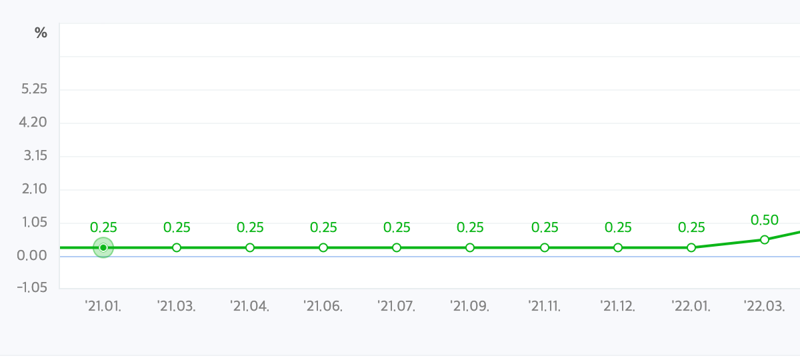Viewport: 800px width, 360px height.
Task: Click the '21.11. data point marker
Action: point(545,247)
